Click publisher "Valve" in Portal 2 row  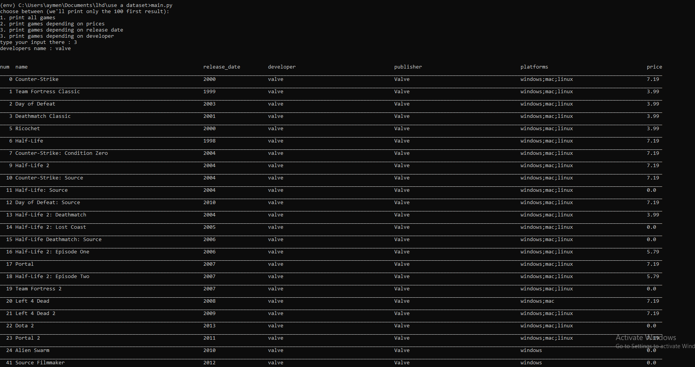click(402, 338)
